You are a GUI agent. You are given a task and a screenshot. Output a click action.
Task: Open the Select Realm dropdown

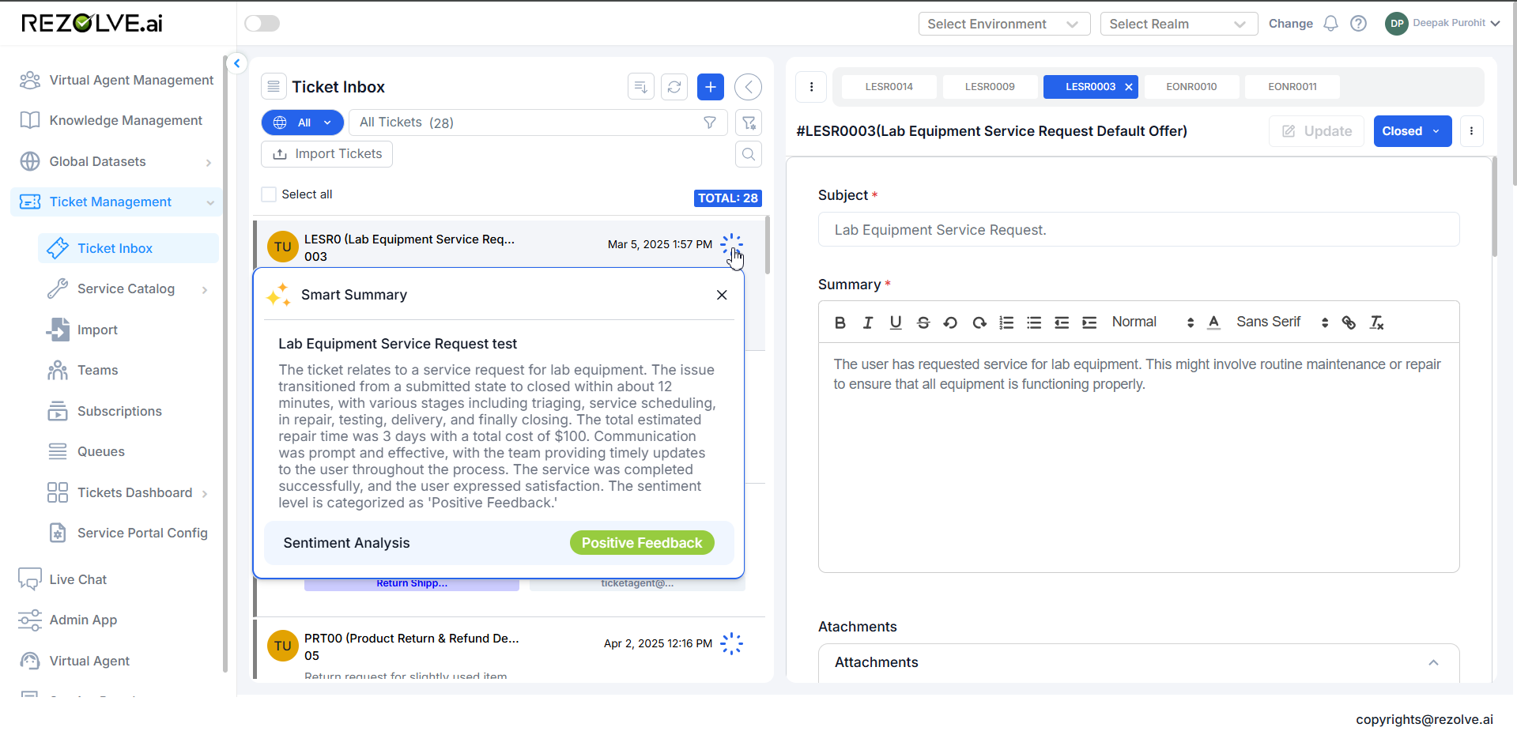tap(1179, 24)
